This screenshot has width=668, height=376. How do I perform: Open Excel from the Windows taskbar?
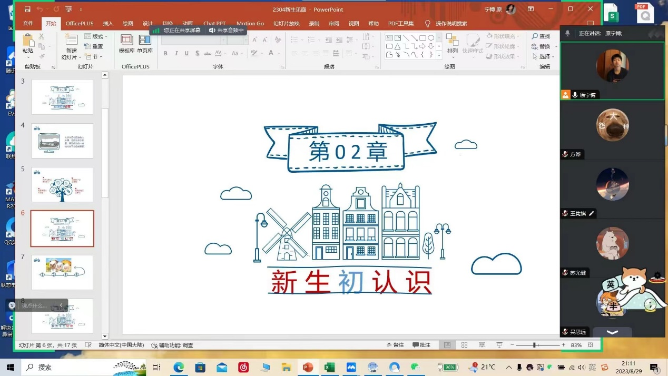point(330,367)
